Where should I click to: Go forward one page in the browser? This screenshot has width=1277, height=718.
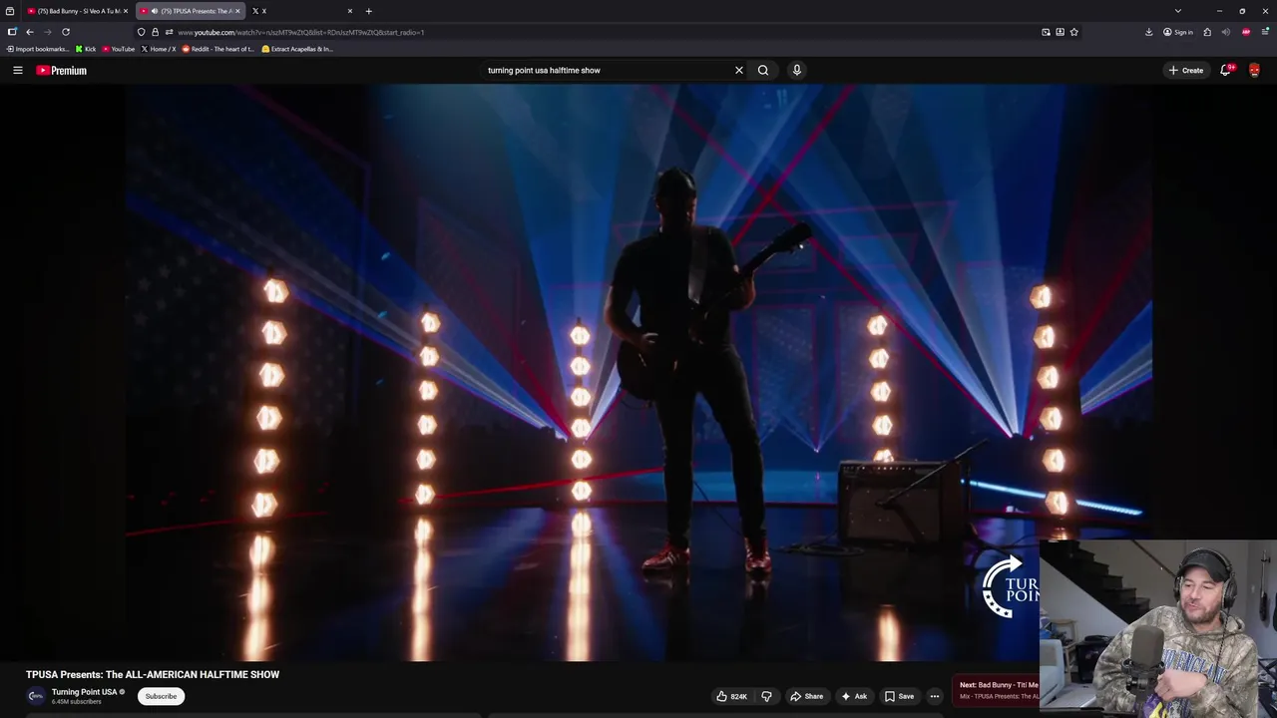coord(47,32)
